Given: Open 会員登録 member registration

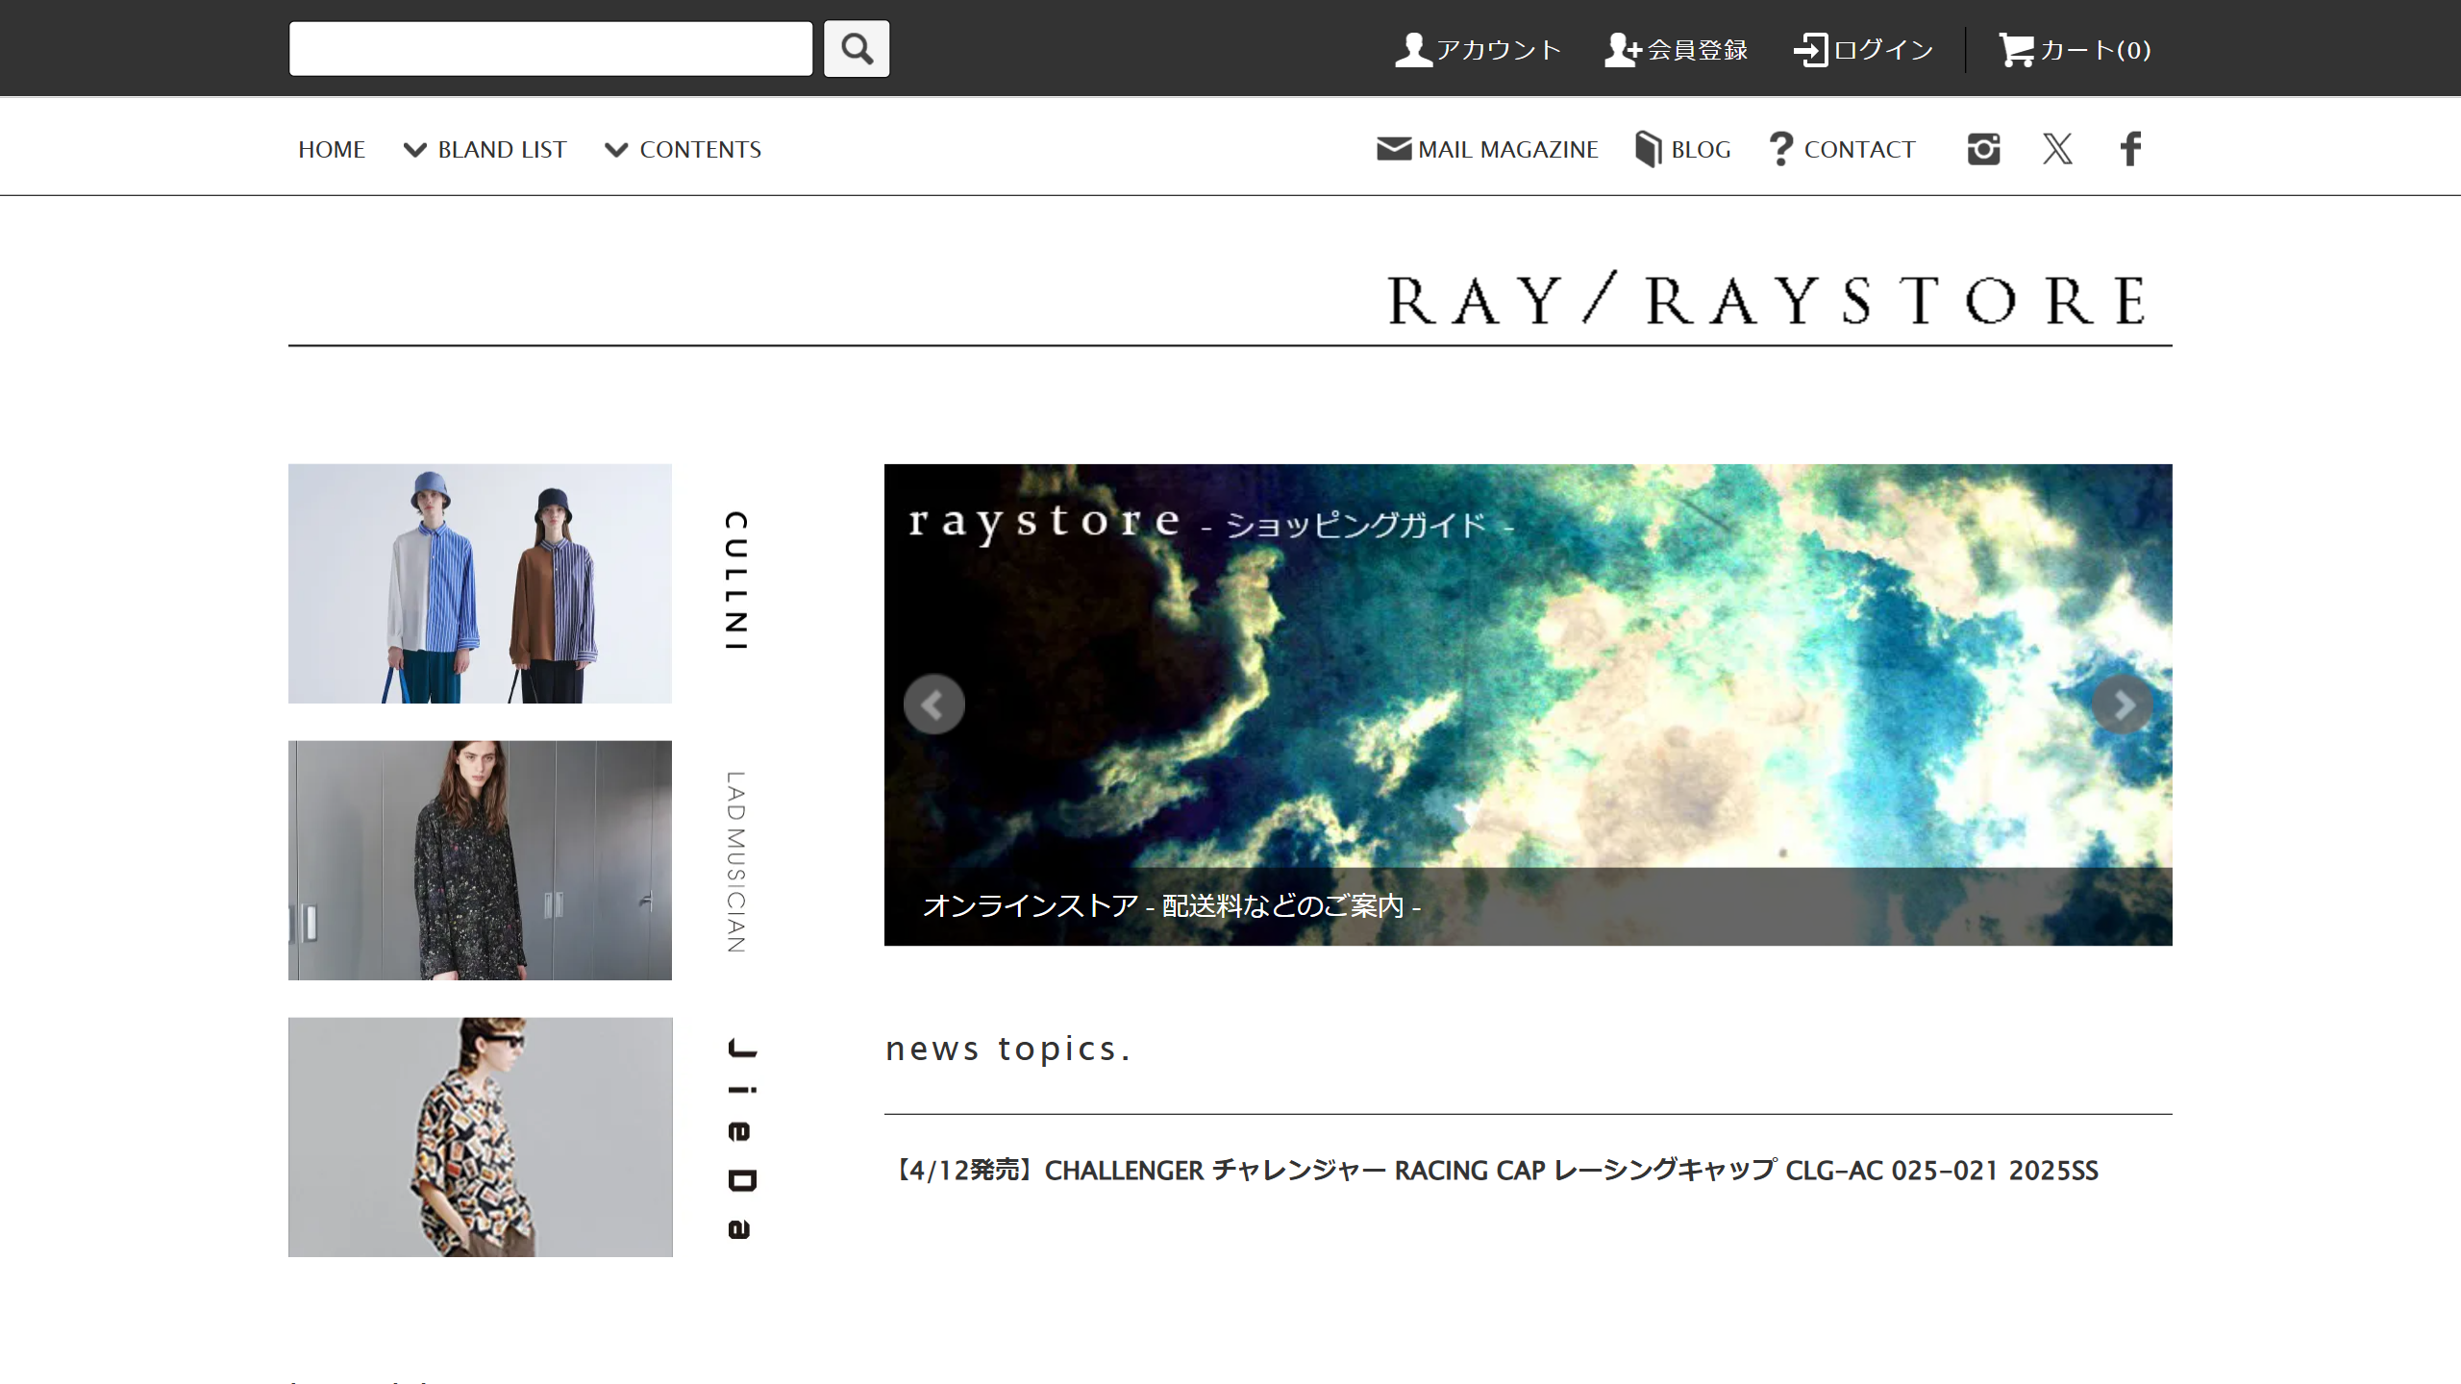Looking at the screenshot, I should click(x=1676, y=49).
